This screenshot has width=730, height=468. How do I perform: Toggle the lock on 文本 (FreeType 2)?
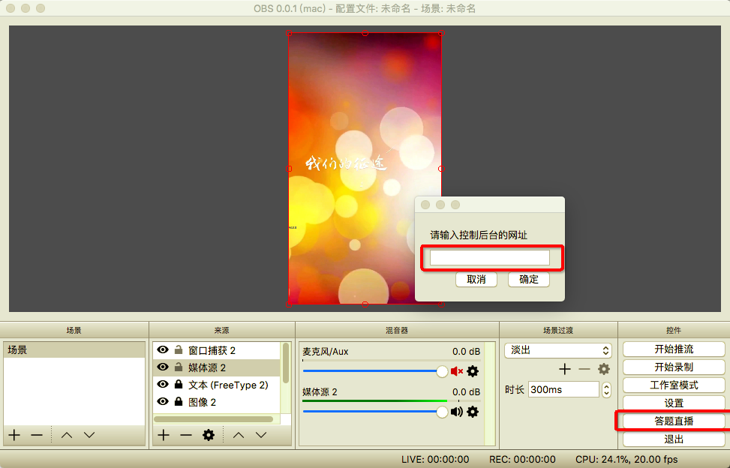tap(179, 385)
